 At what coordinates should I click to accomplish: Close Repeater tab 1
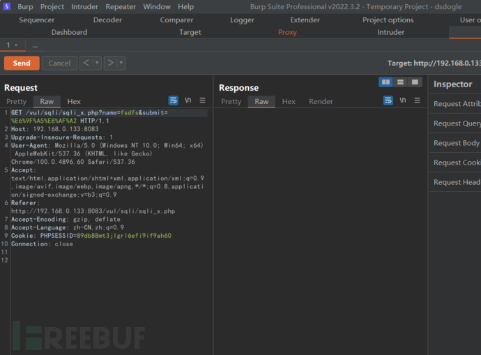[16, 45]
